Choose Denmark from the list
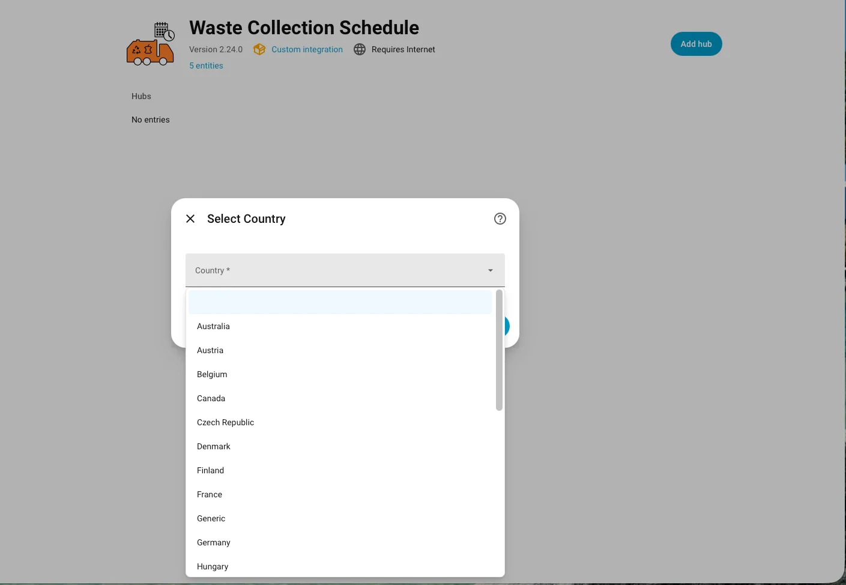This screenshot has height=585, width=846. coord(340,446)
